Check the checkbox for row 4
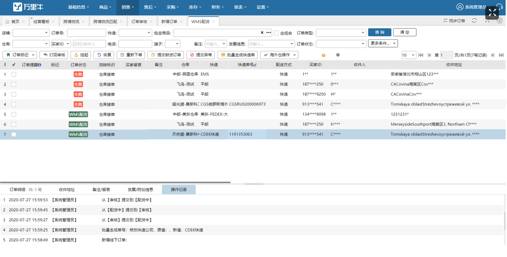 pyautogui.click(x=14, y=104)
